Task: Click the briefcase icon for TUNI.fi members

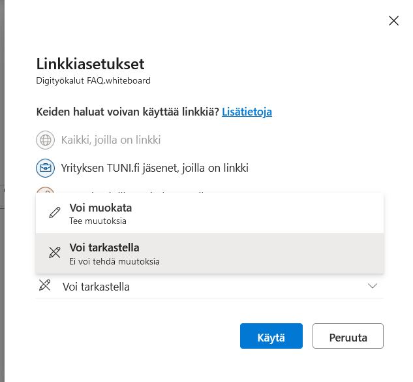Action: [x=45, y=168]
